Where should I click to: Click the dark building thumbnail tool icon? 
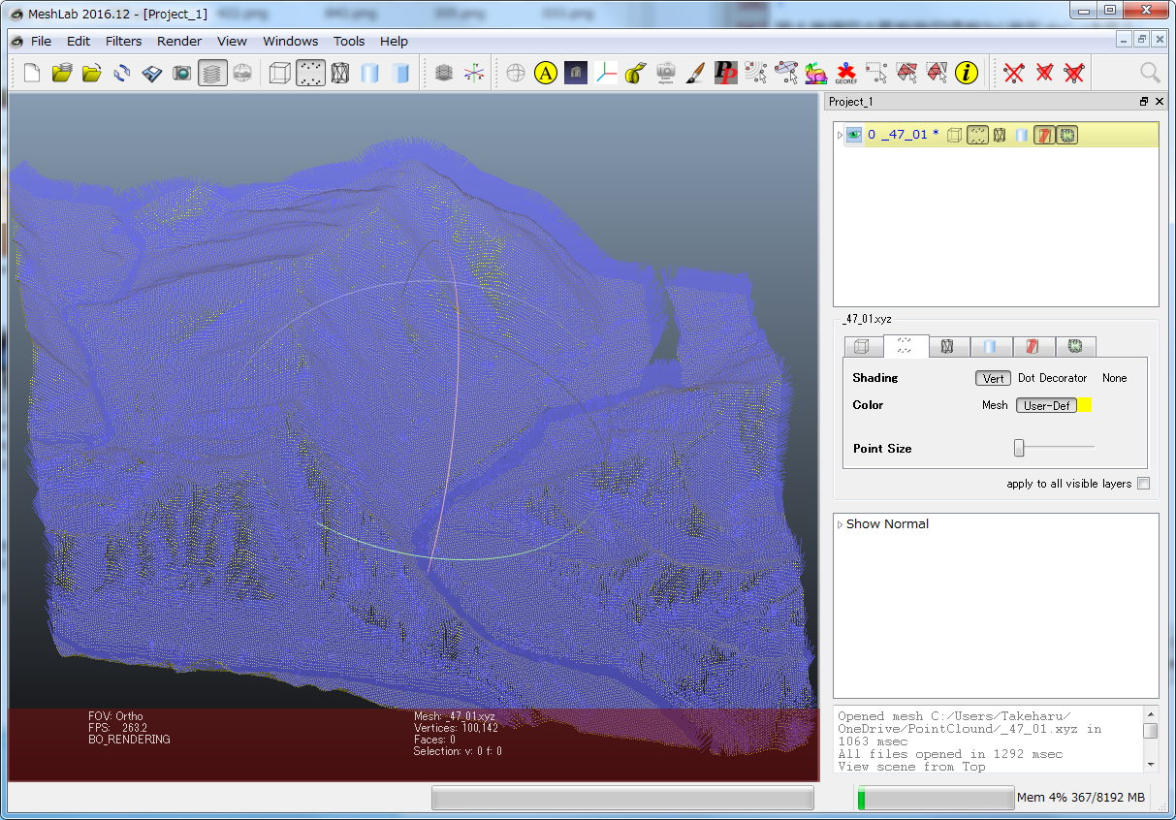576,73
